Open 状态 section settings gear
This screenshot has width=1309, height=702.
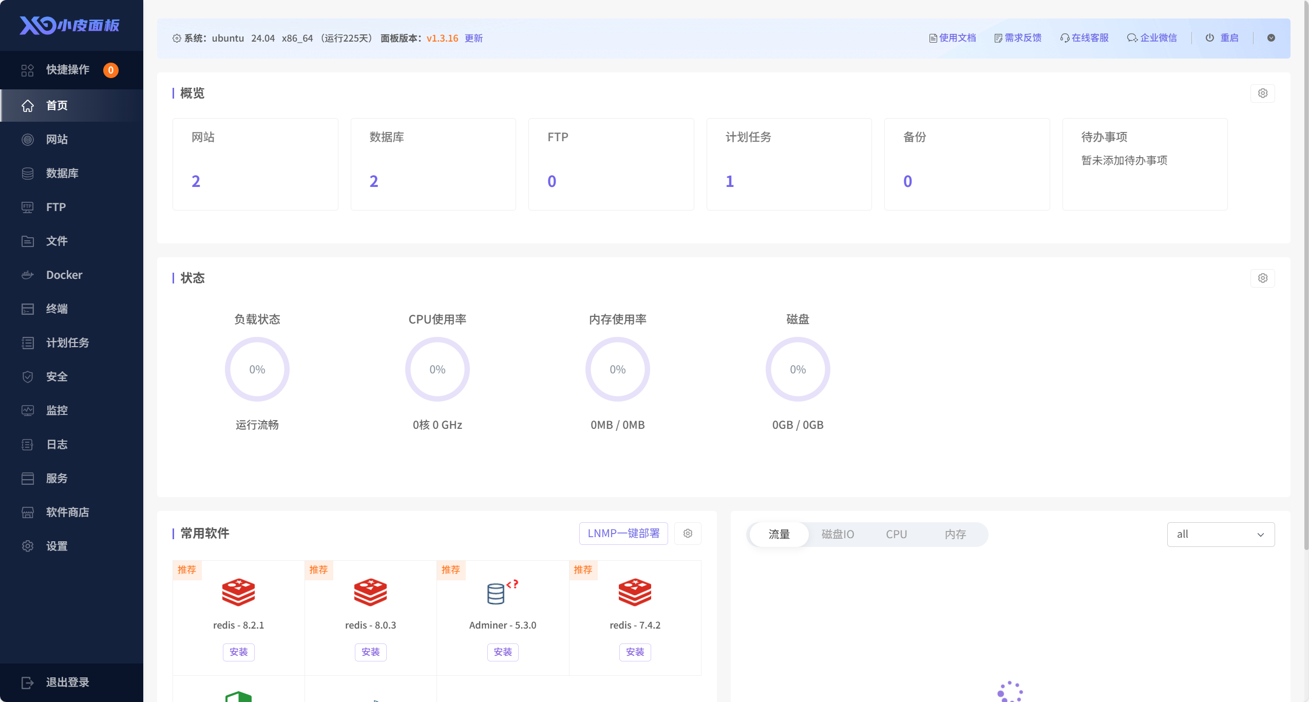[1262, 278]
